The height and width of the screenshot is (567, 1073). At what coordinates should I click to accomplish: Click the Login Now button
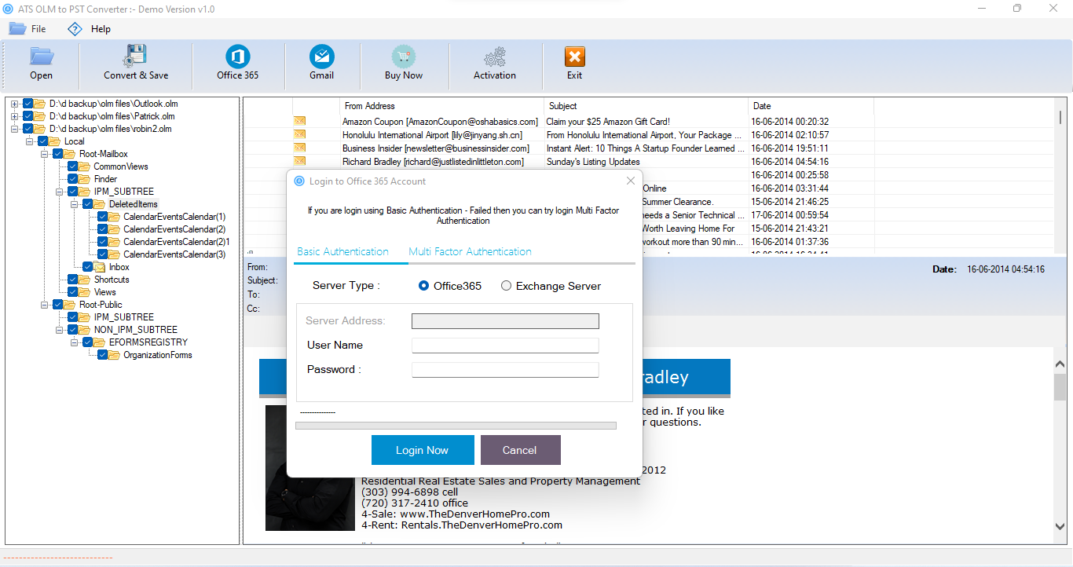[423, 450]
